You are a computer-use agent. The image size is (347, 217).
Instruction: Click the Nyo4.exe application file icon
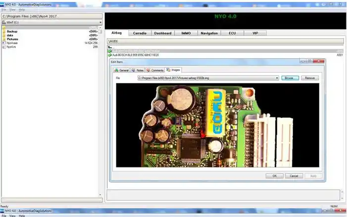pos(4,43)
